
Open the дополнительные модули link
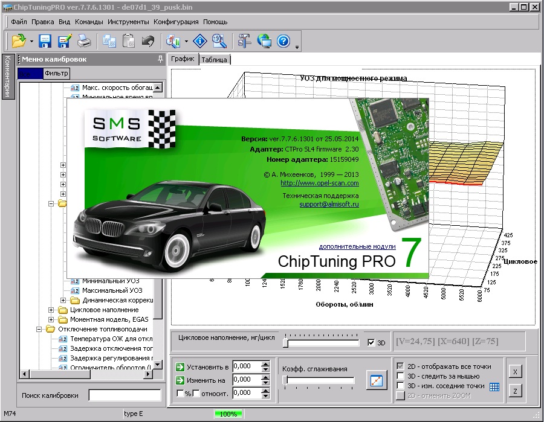357,246
